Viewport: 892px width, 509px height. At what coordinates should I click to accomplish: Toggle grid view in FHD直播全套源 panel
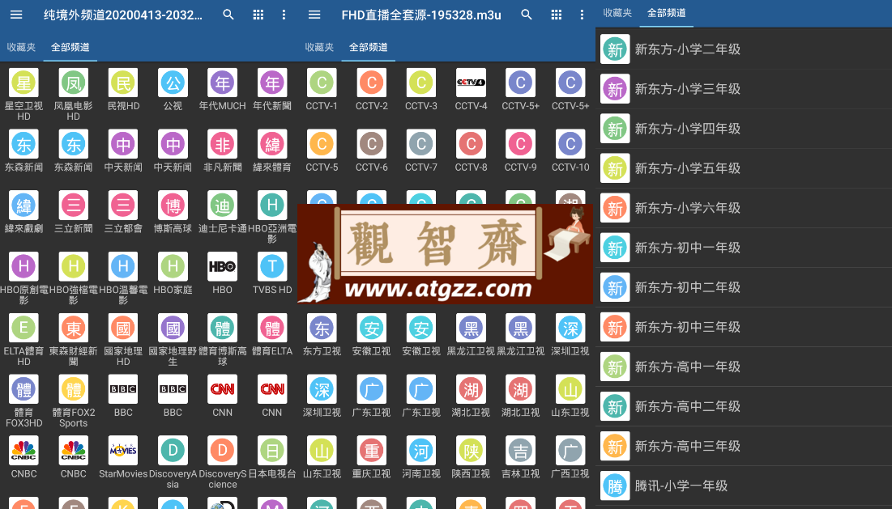click(557, 15)
